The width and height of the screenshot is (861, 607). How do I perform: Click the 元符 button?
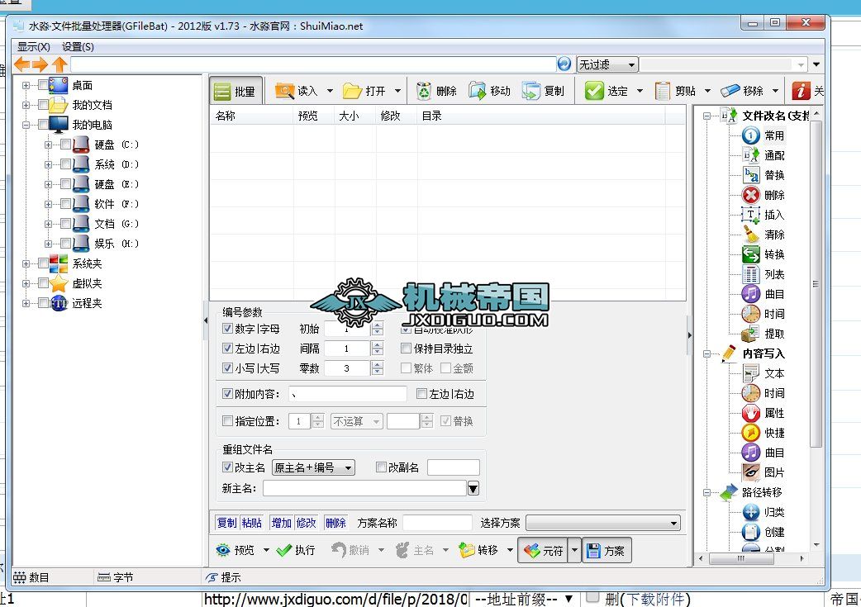(543, 551)
